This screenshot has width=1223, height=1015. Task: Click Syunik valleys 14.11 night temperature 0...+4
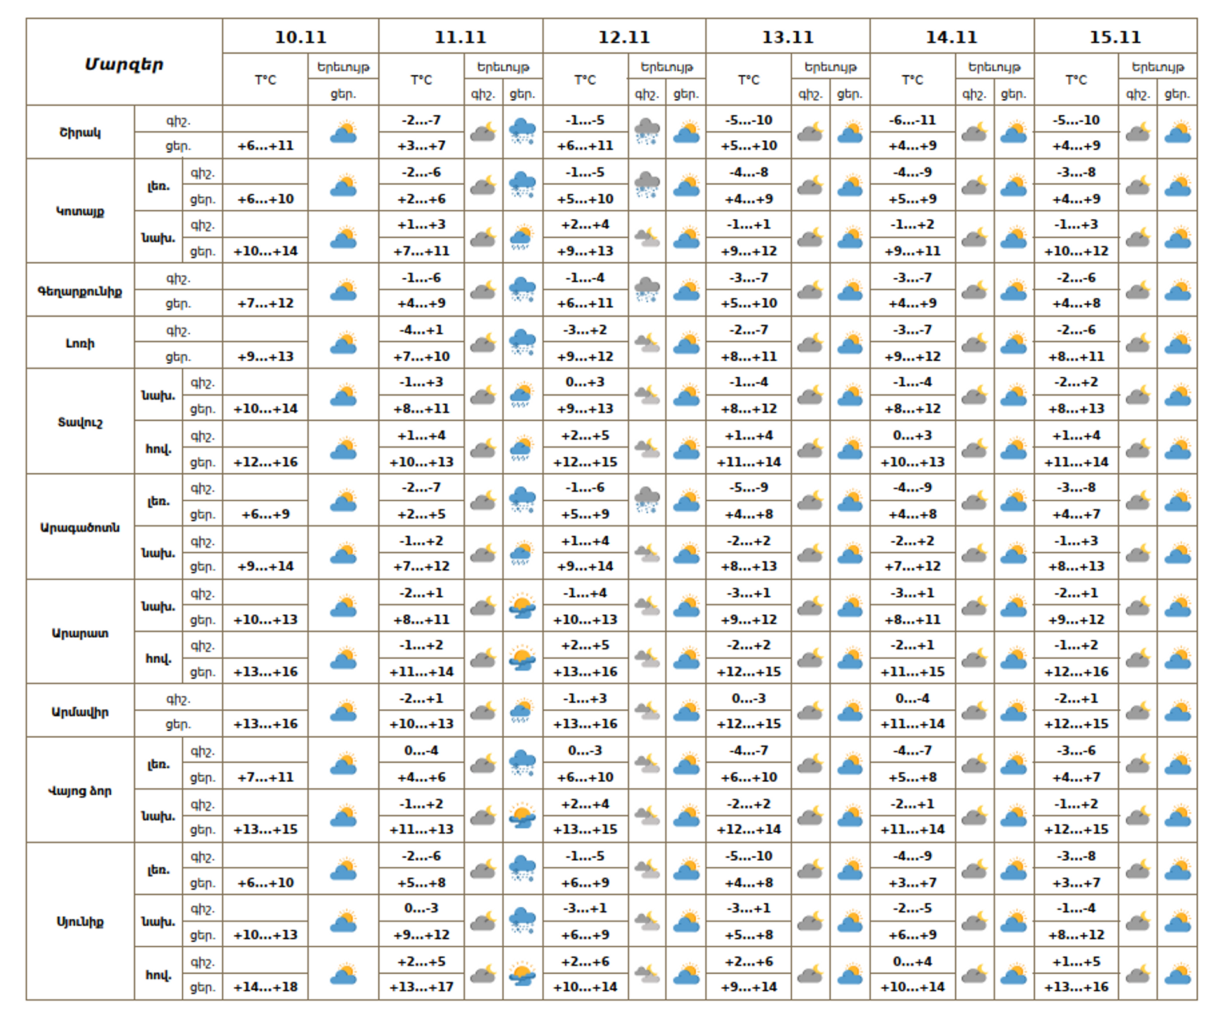click(912, 961)
